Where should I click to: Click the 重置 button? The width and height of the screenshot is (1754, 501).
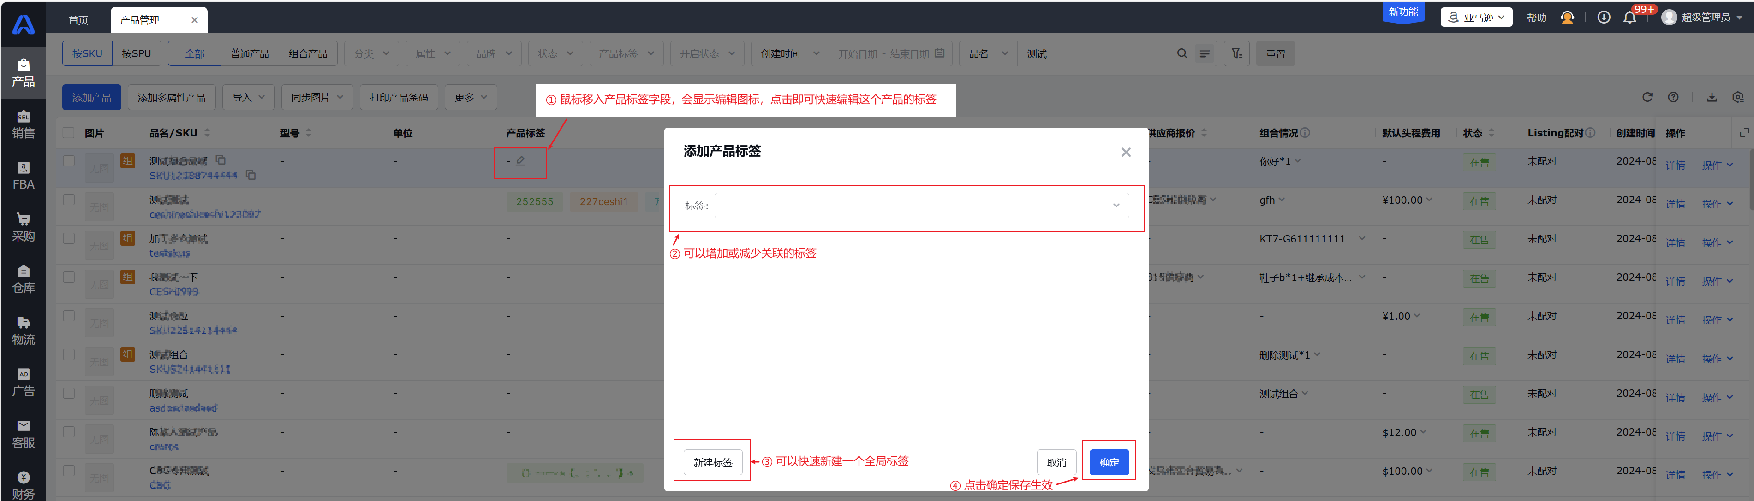1275,54
